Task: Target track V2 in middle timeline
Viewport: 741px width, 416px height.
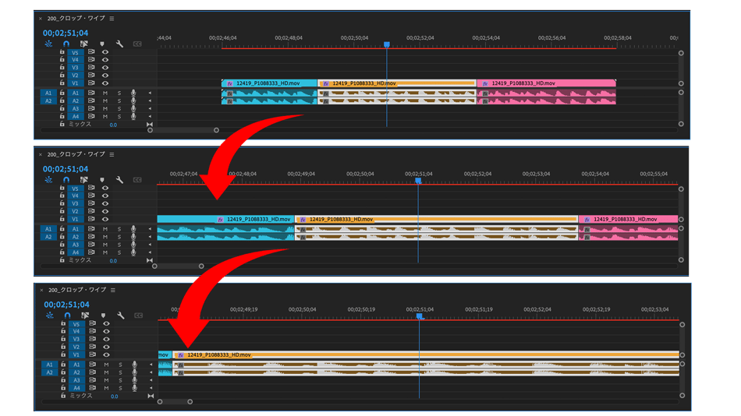Action: click(x=75, y=211)
